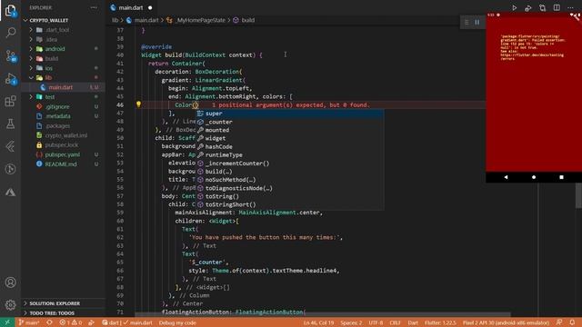The width and height of the screenshot is (582, 327).
Task: Select 'super' in the autocomplete list
Action: [289, 114]
